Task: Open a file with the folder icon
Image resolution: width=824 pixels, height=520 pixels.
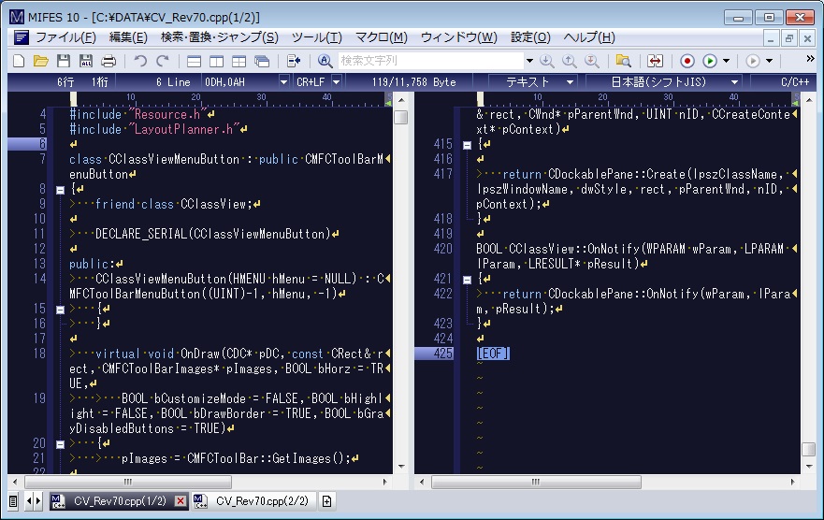Action: point(41,61)
